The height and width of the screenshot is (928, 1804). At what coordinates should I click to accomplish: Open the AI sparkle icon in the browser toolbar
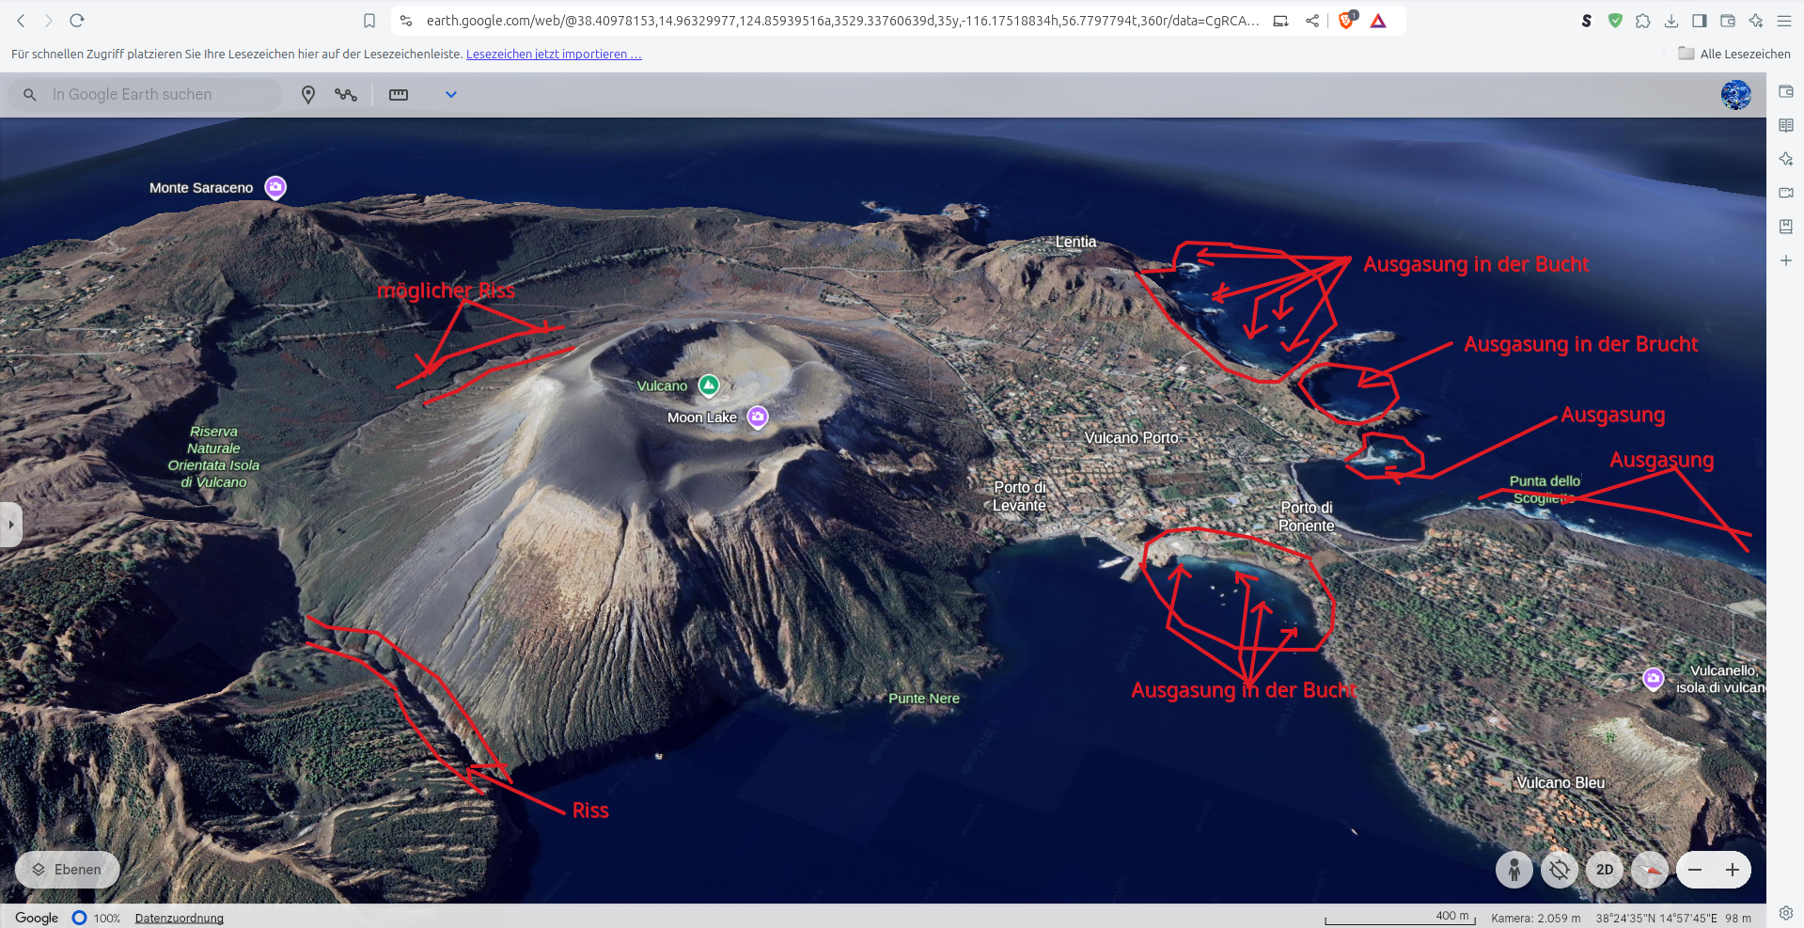1756,21
